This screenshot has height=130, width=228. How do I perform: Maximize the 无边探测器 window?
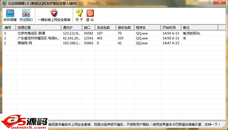(x=210, y=2)
